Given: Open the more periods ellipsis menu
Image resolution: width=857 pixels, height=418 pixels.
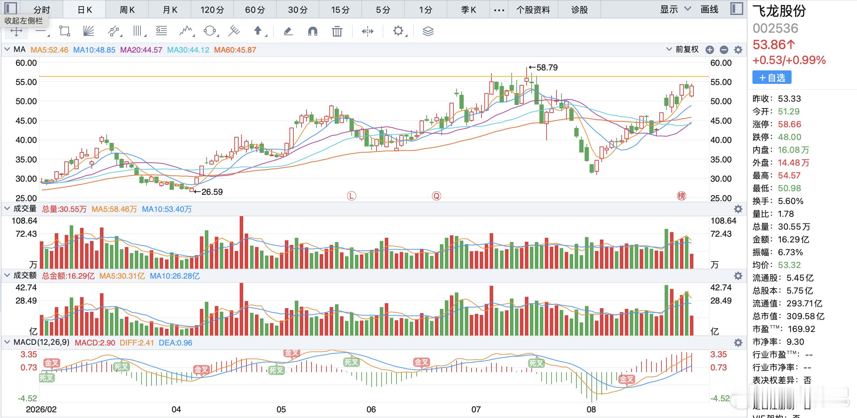Looking at the screenshot, I should pos(499,10).
